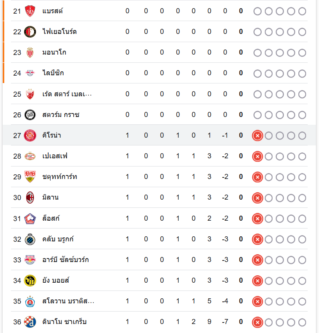Open team link อาร์บี ซัลซ์บวร์ก
The width and height of the screenshot is (319, 333).
point(65,260)
